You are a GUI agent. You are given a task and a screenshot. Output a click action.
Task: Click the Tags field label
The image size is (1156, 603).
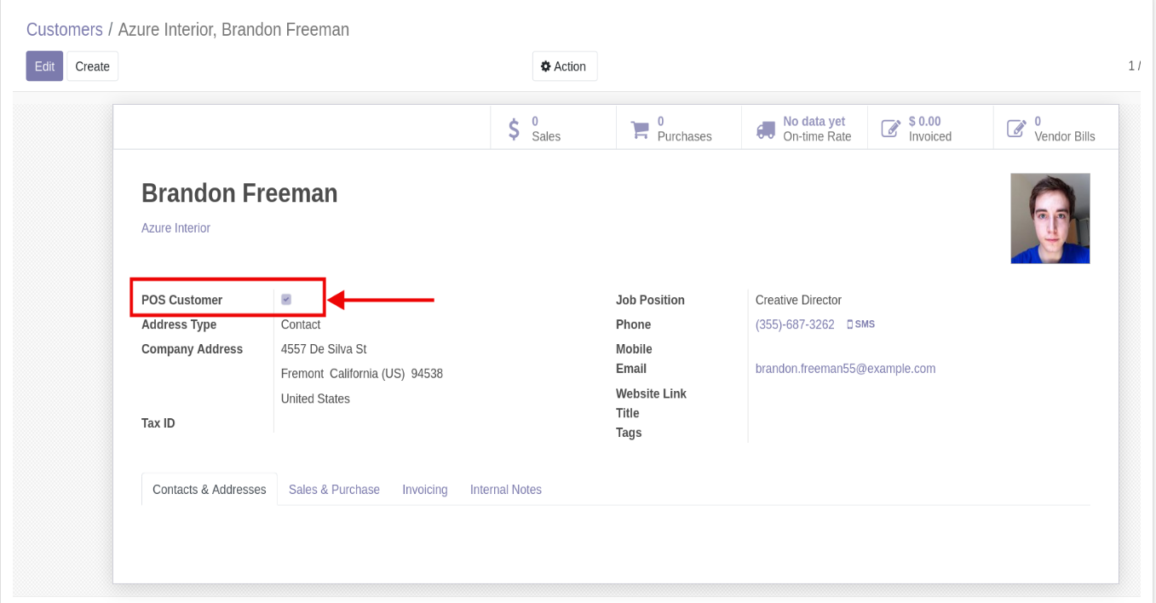[629, 433]
